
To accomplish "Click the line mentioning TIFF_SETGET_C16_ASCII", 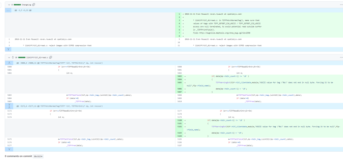I will 227,23.
